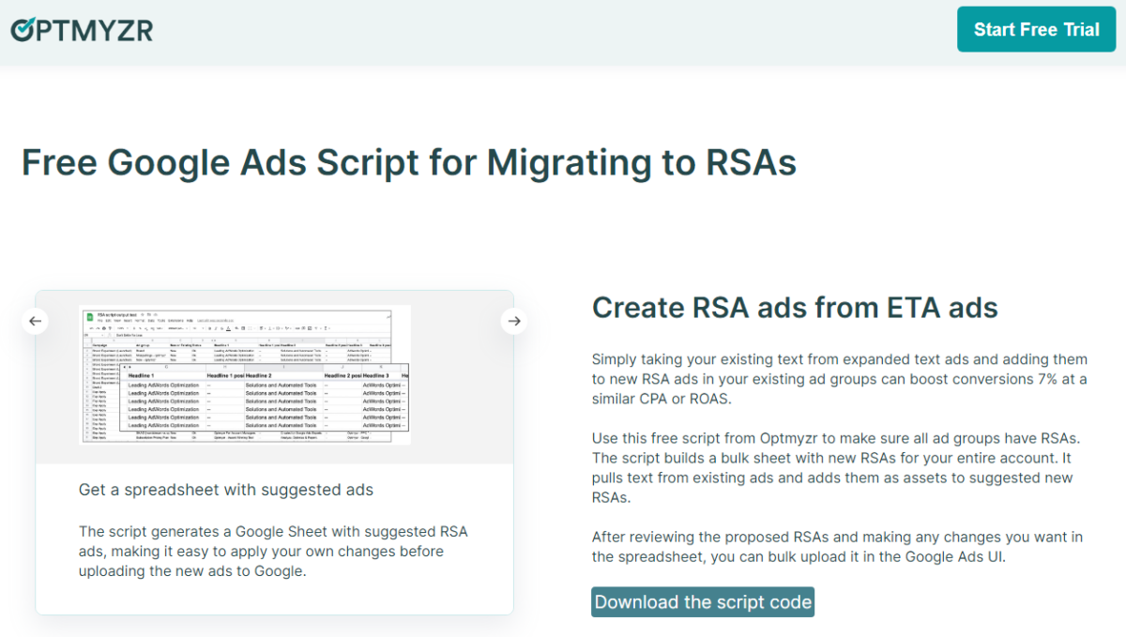Go back using the carousel left arrow

pyautogui.click(x=35, y=320)
